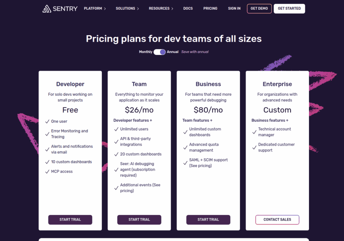Click the checkmark beside Advanced quota management
Image resolution: width=344 pixels, height=241 pixels.
click(185, 147)
